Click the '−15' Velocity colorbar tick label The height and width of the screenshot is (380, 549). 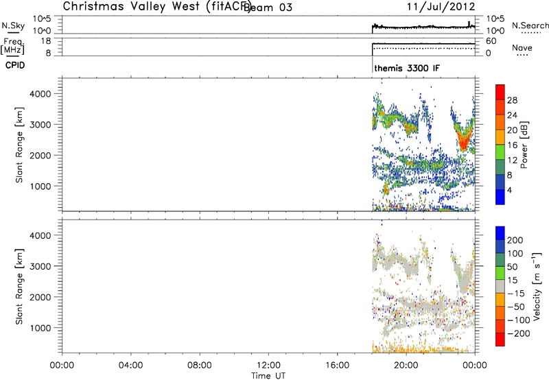click(516, 294)
